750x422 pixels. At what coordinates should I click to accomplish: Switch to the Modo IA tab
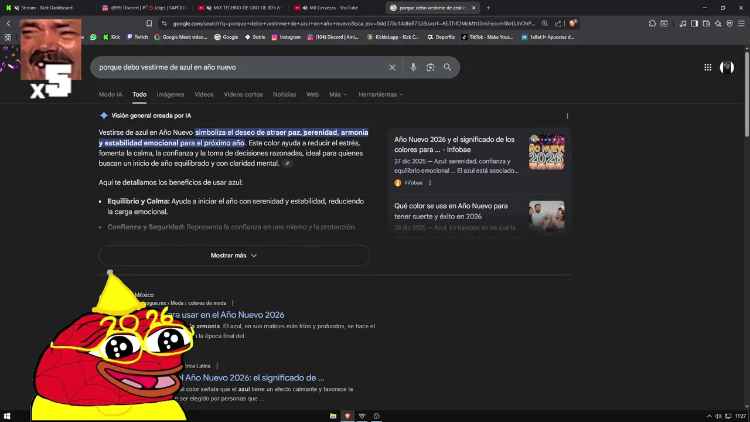110,94
